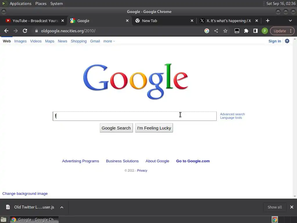This screenshot has width=297, height=223.
Task: Expand the tab search dropdown arrow
Action: pos(290,21)
